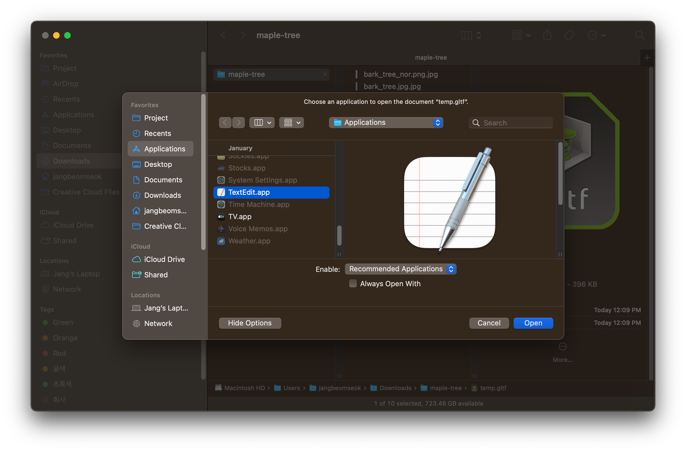
Task: Select Desktop in the dialog sidebar
Action: point(158,164)
